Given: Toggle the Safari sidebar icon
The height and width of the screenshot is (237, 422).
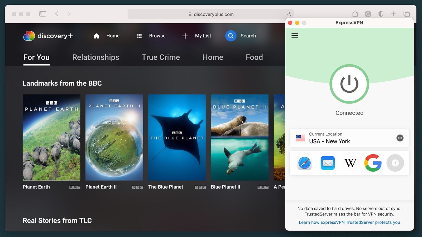Looking at the screenshot, I should [x=43, y=14].
